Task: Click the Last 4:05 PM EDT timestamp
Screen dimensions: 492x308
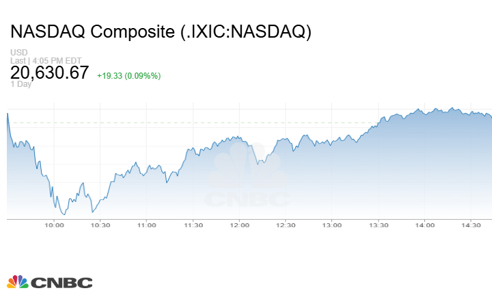Action: pos(46,60)
